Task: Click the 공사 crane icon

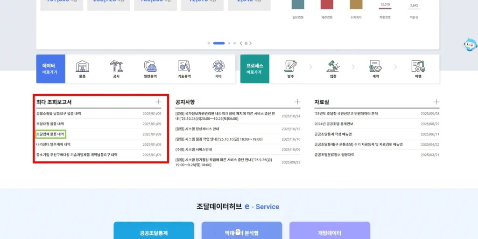Action: point(116,68)
